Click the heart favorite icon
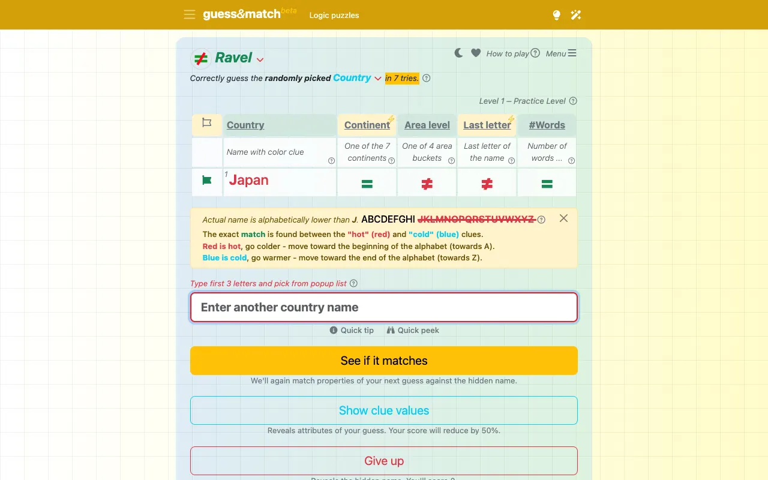The image size is (768, 480). coord(476,53)
